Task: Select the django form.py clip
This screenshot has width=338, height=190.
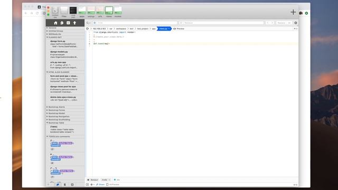Action: 65,44
